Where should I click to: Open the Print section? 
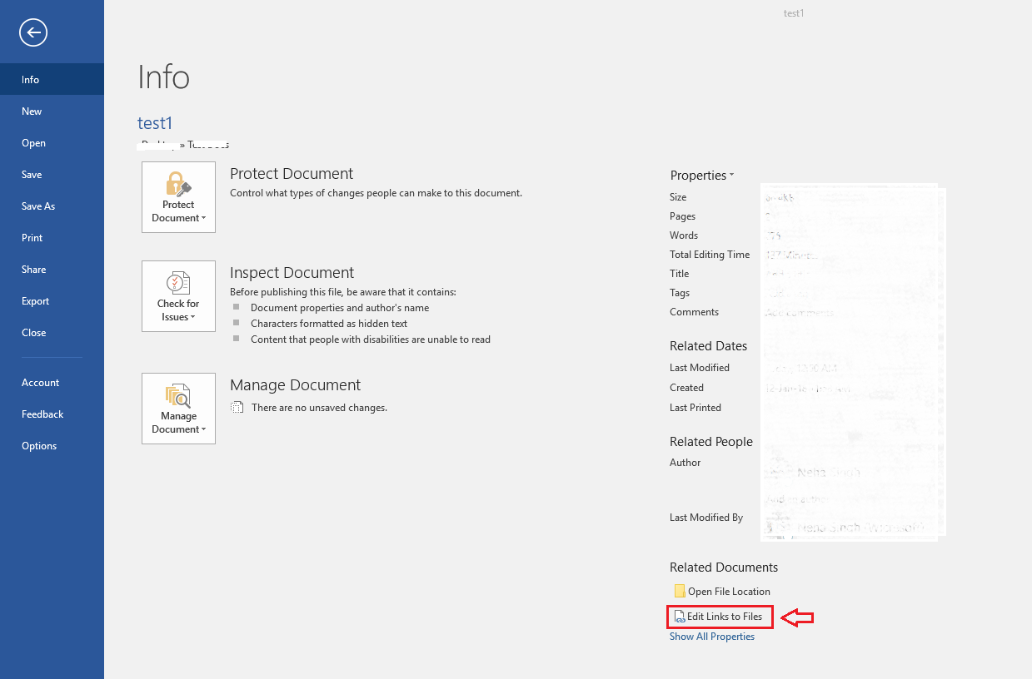tap(32, 237)
